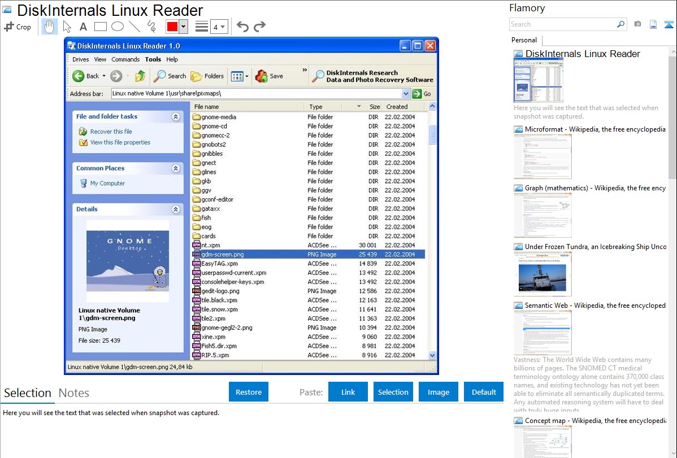The height and width of the screenshot is (458, 677).
Task: Open the Under Frozen Tundra snapshot title
Action: coord(596,247)
